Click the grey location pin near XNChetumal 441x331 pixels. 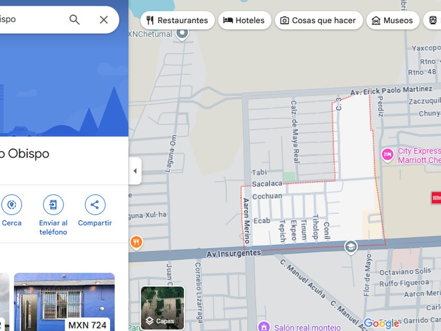click(x=182, y=34)
